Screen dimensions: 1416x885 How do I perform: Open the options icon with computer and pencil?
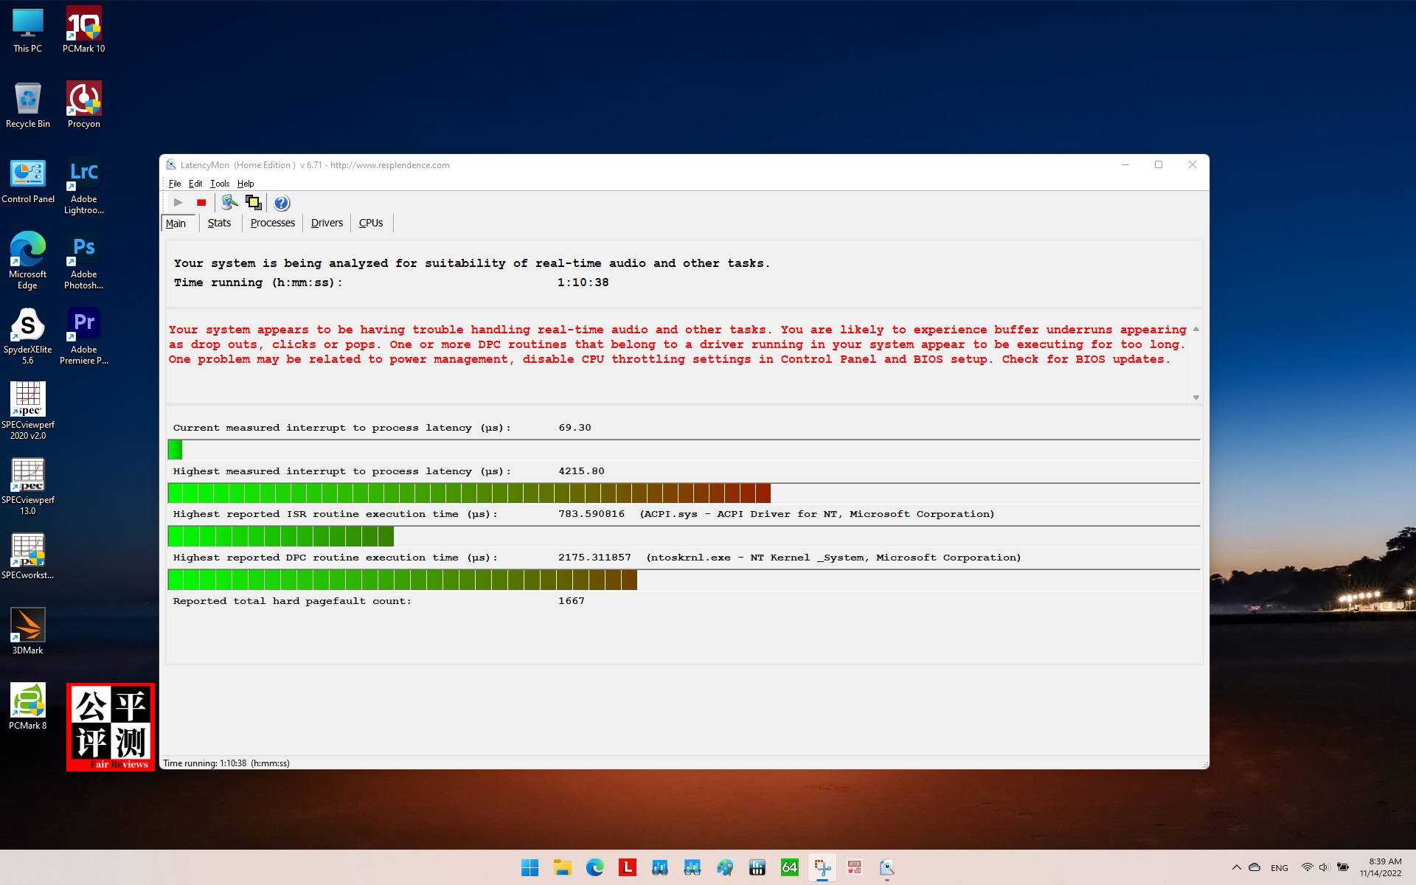[x=229, y=203]
